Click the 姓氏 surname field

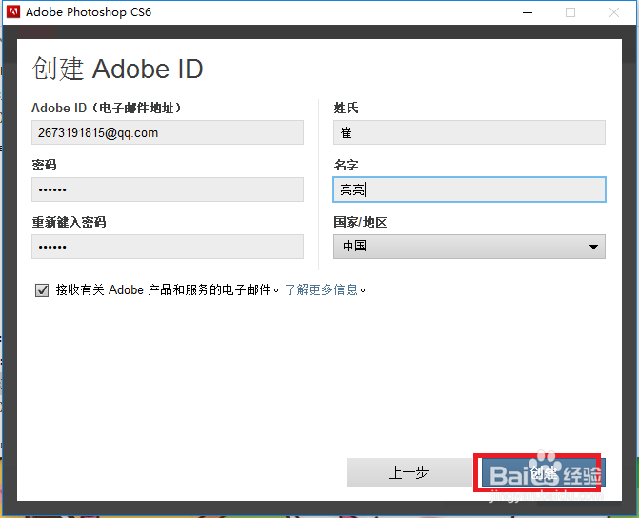(x=469, y=132)
